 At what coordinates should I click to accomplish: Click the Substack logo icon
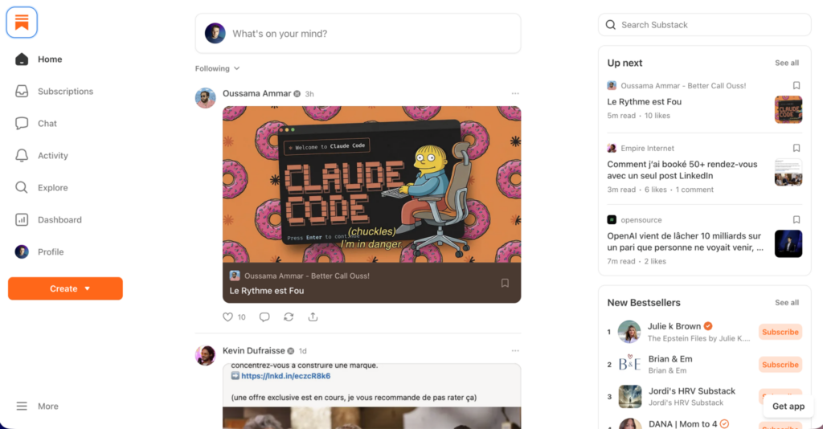[22, 22]
